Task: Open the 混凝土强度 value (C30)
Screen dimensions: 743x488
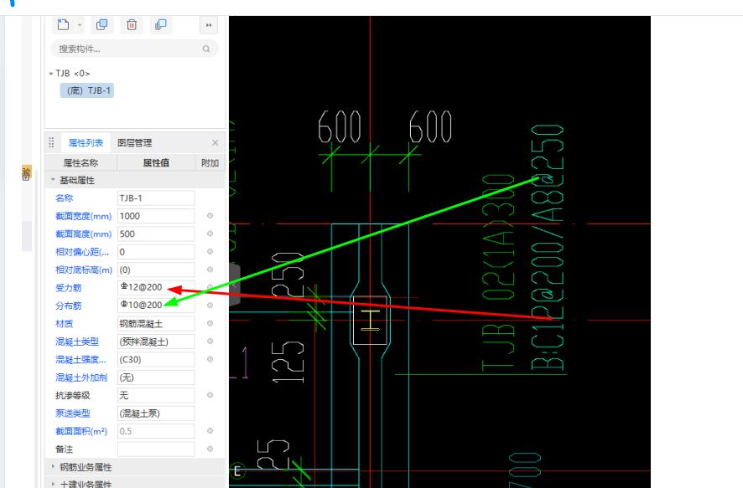Action: [x=156, y=359]
